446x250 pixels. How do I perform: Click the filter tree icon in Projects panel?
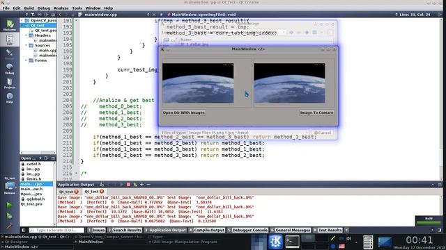pyautogui.click(x=33, y=15)
